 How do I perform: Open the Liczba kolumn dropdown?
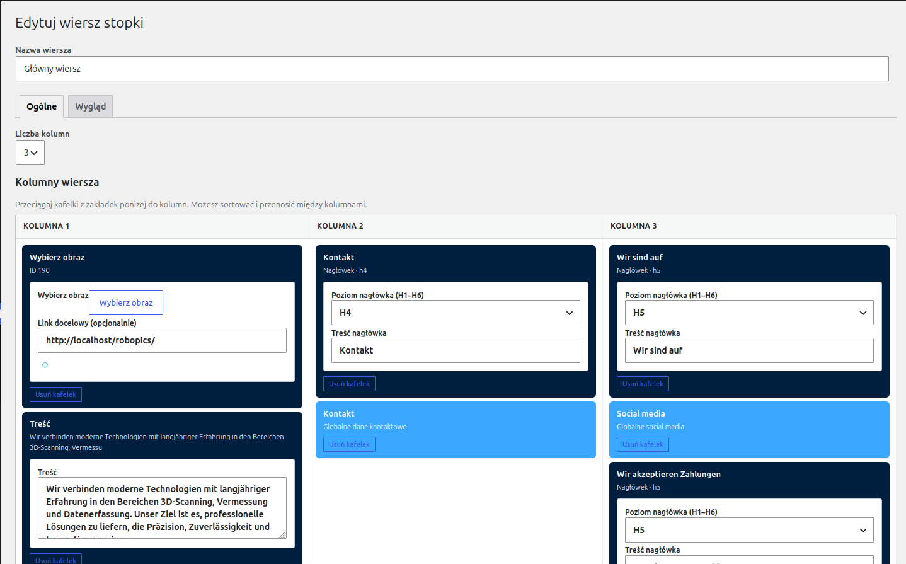(30, 153)
